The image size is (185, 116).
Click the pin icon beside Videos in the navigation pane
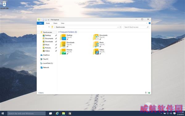point(56,51)
